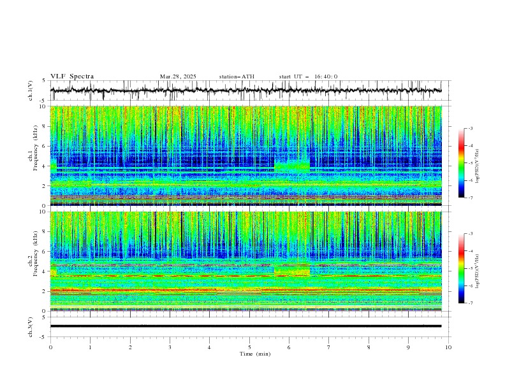
Task: Click the "-5" volt tick of ch.1(V) axis
Action: click(43, 101)
